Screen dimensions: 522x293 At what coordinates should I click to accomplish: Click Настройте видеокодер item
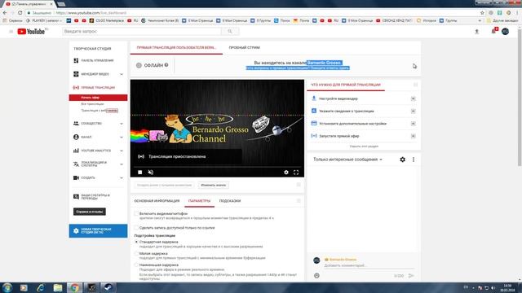point(338,98)
